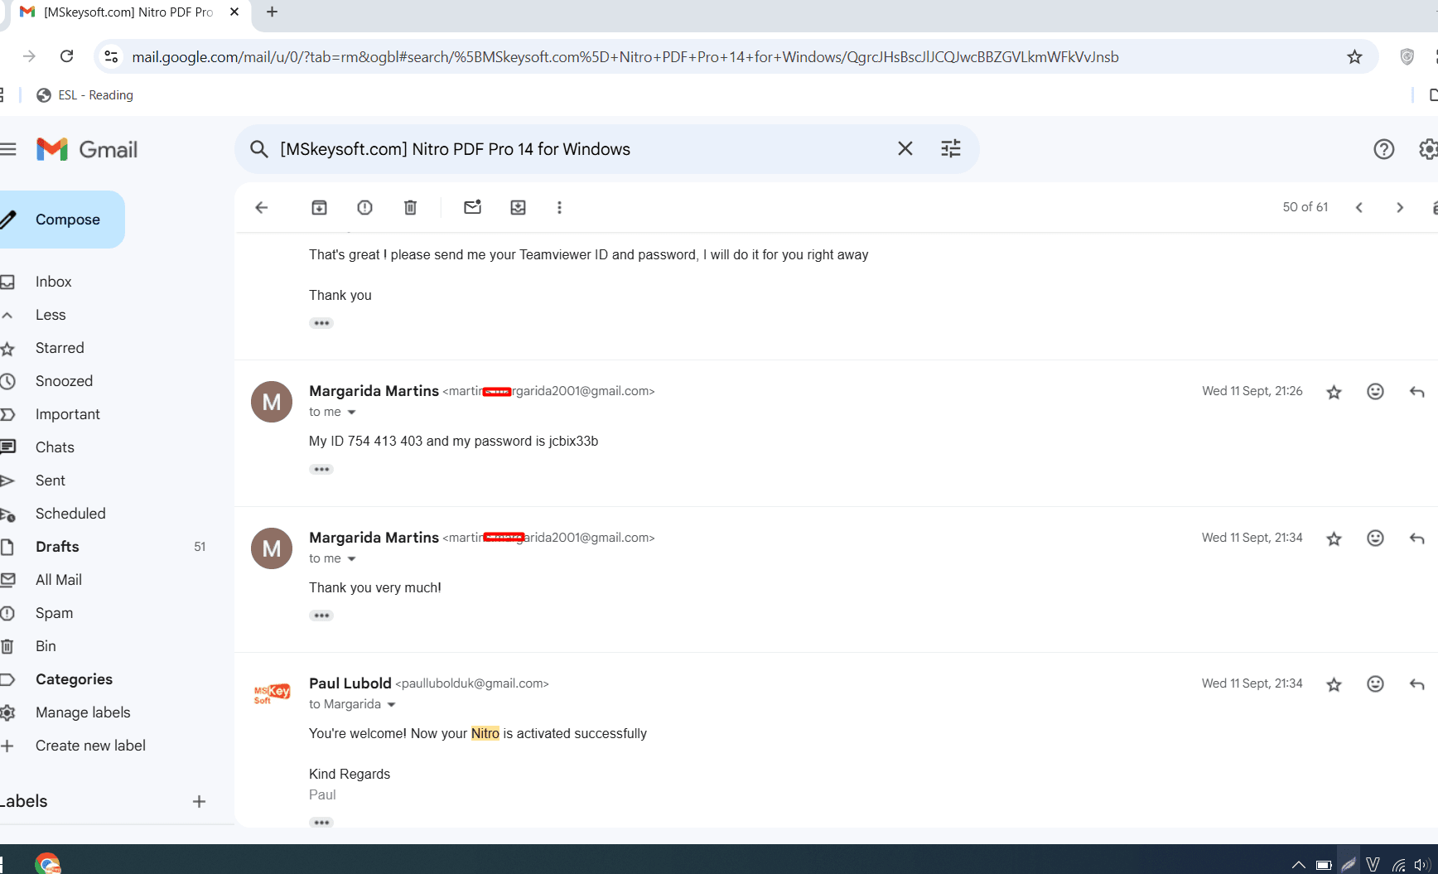
Task: Mark the conversation as unread
Action: 473,207
